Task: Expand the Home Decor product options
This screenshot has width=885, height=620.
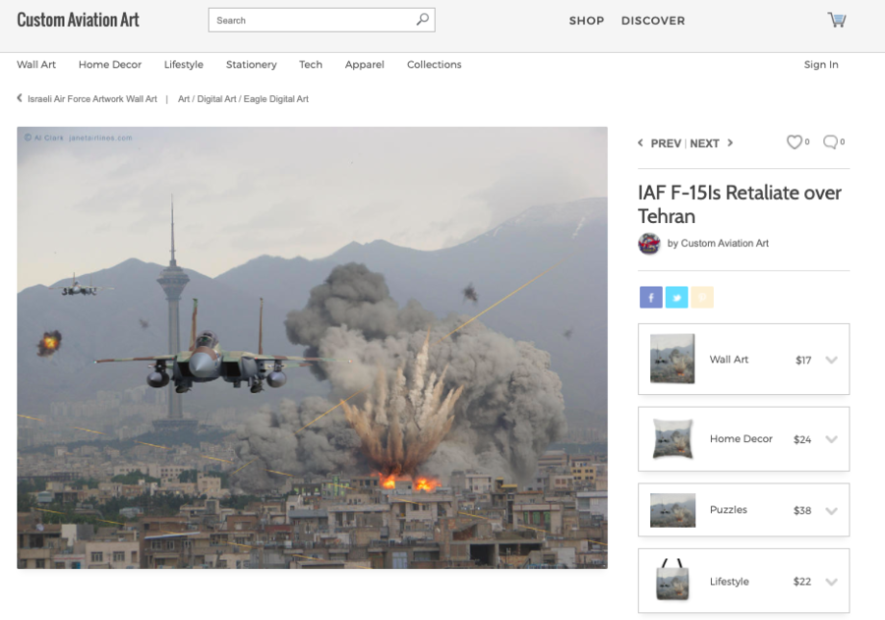Action: 831,439
